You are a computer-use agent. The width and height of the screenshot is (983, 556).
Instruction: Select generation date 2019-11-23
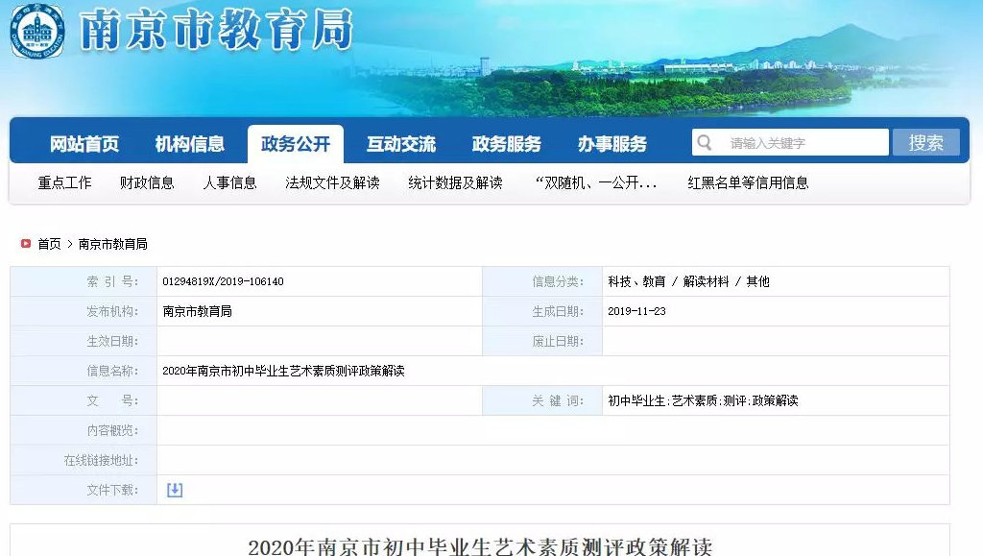637,311
